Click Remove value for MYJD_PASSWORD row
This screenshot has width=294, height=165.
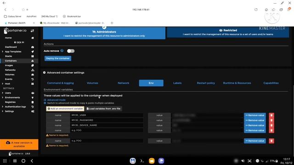pos(255,120)
